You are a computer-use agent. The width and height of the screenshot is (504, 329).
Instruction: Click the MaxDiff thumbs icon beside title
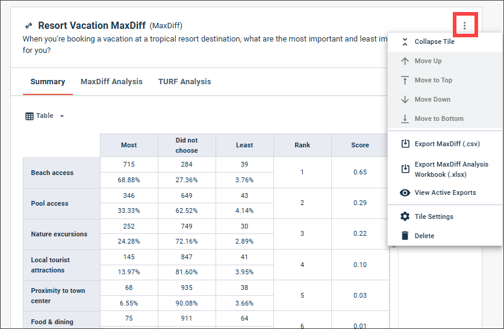(29, 25)
